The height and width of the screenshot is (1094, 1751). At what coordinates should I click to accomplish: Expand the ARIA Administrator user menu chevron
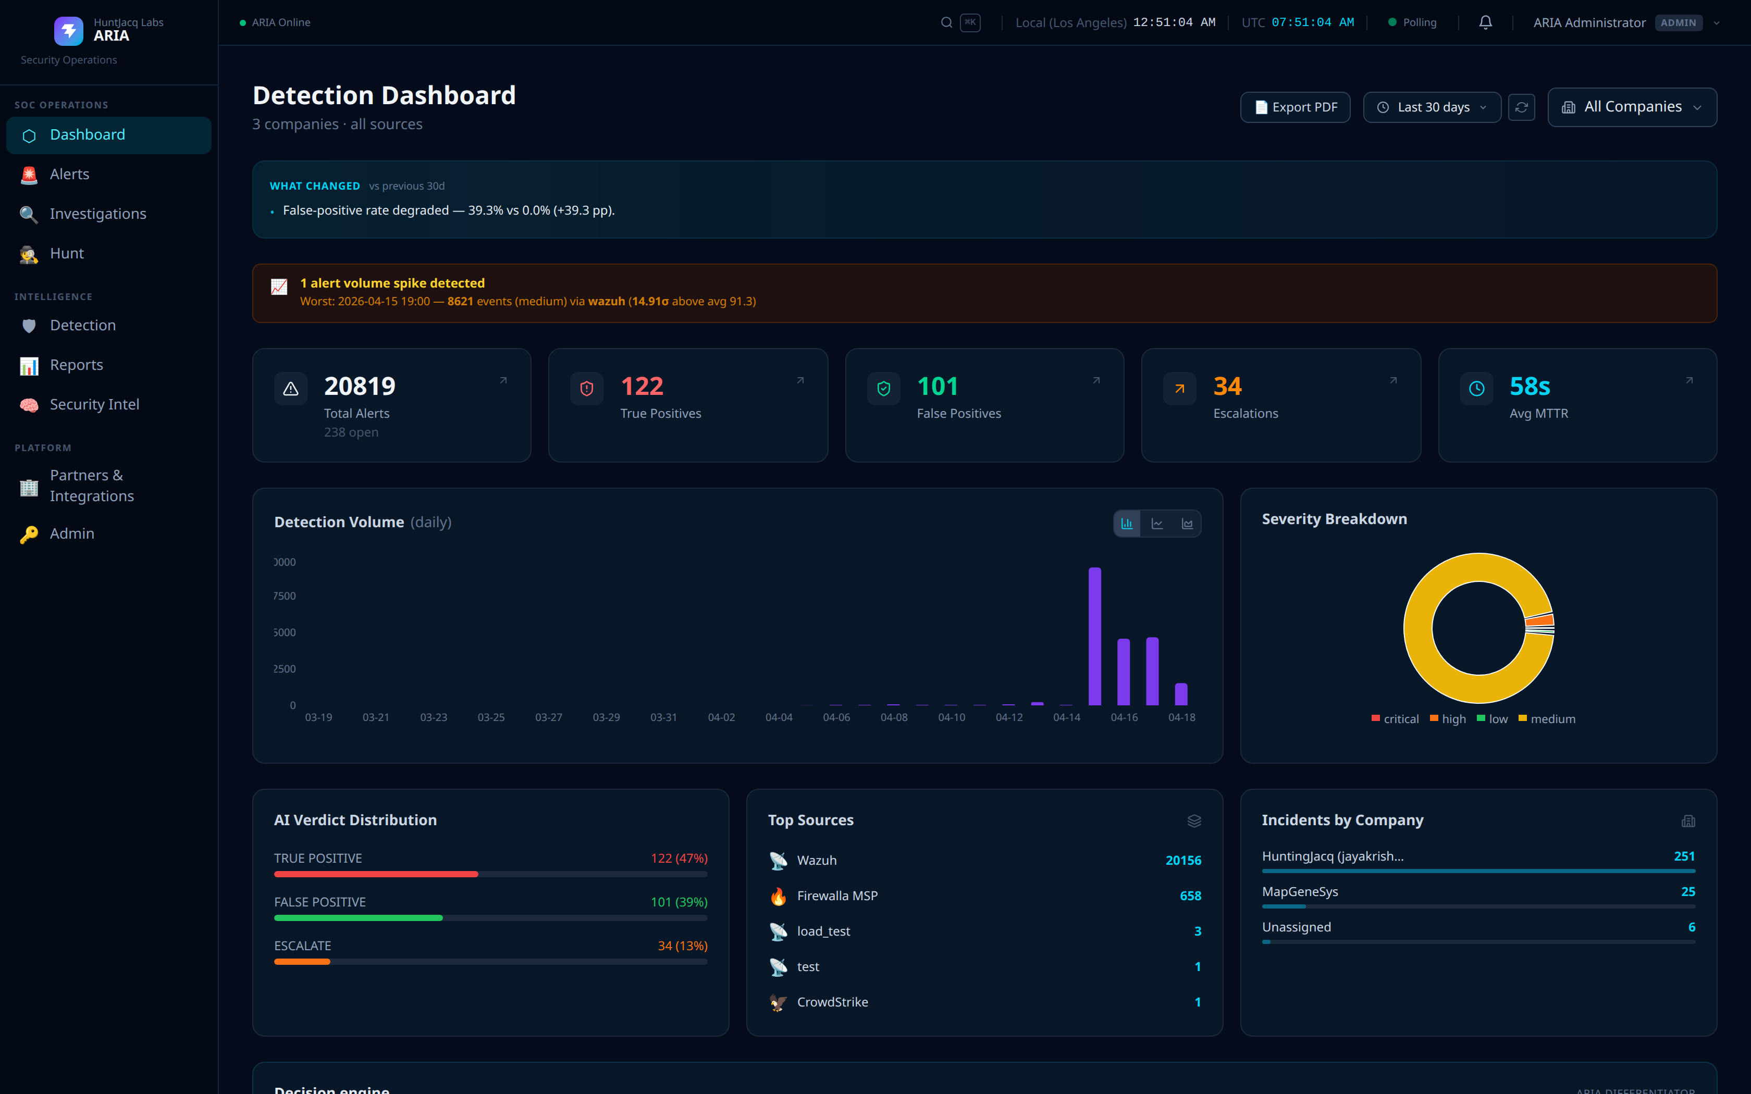[x=1716, y=22]
